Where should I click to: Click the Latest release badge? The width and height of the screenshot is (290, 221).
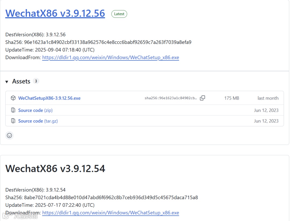[119, 14]
